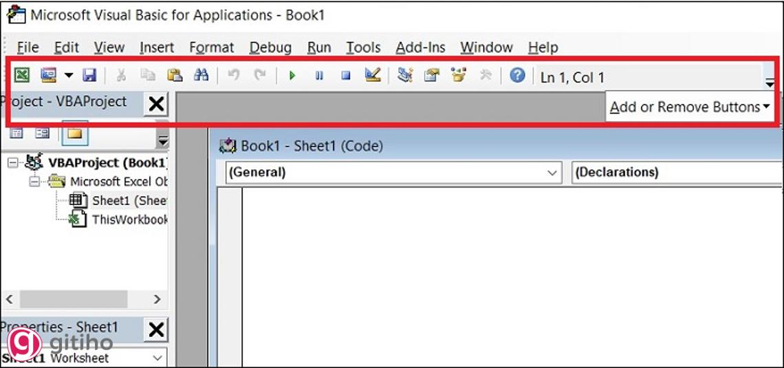This screenshot has width=784, height=368.
Task: Click the Project pane right scroll arrow
Action: click(x=157, y=299)
